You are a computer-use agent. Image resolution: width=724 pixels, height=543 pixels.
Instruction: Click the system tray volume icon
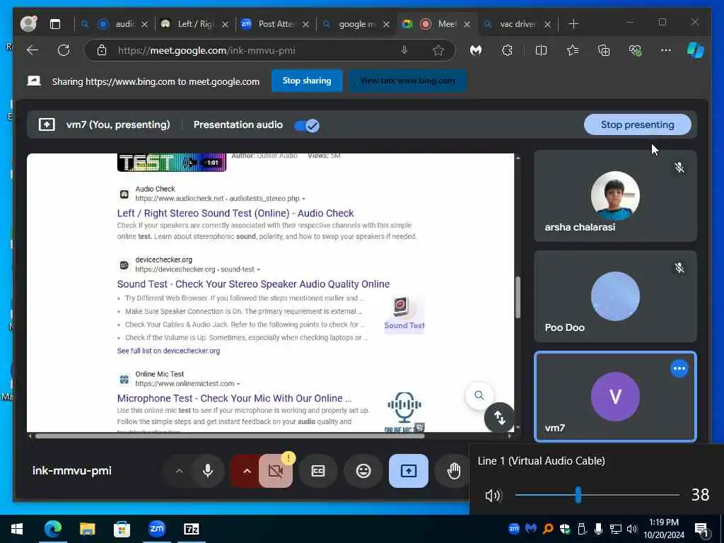[631, 529]
